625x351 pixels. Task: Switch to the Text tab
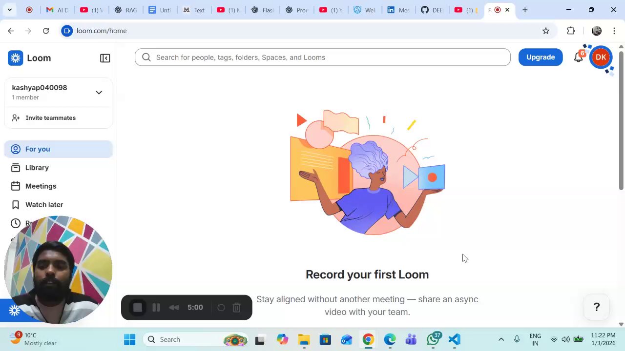point(193,10)
